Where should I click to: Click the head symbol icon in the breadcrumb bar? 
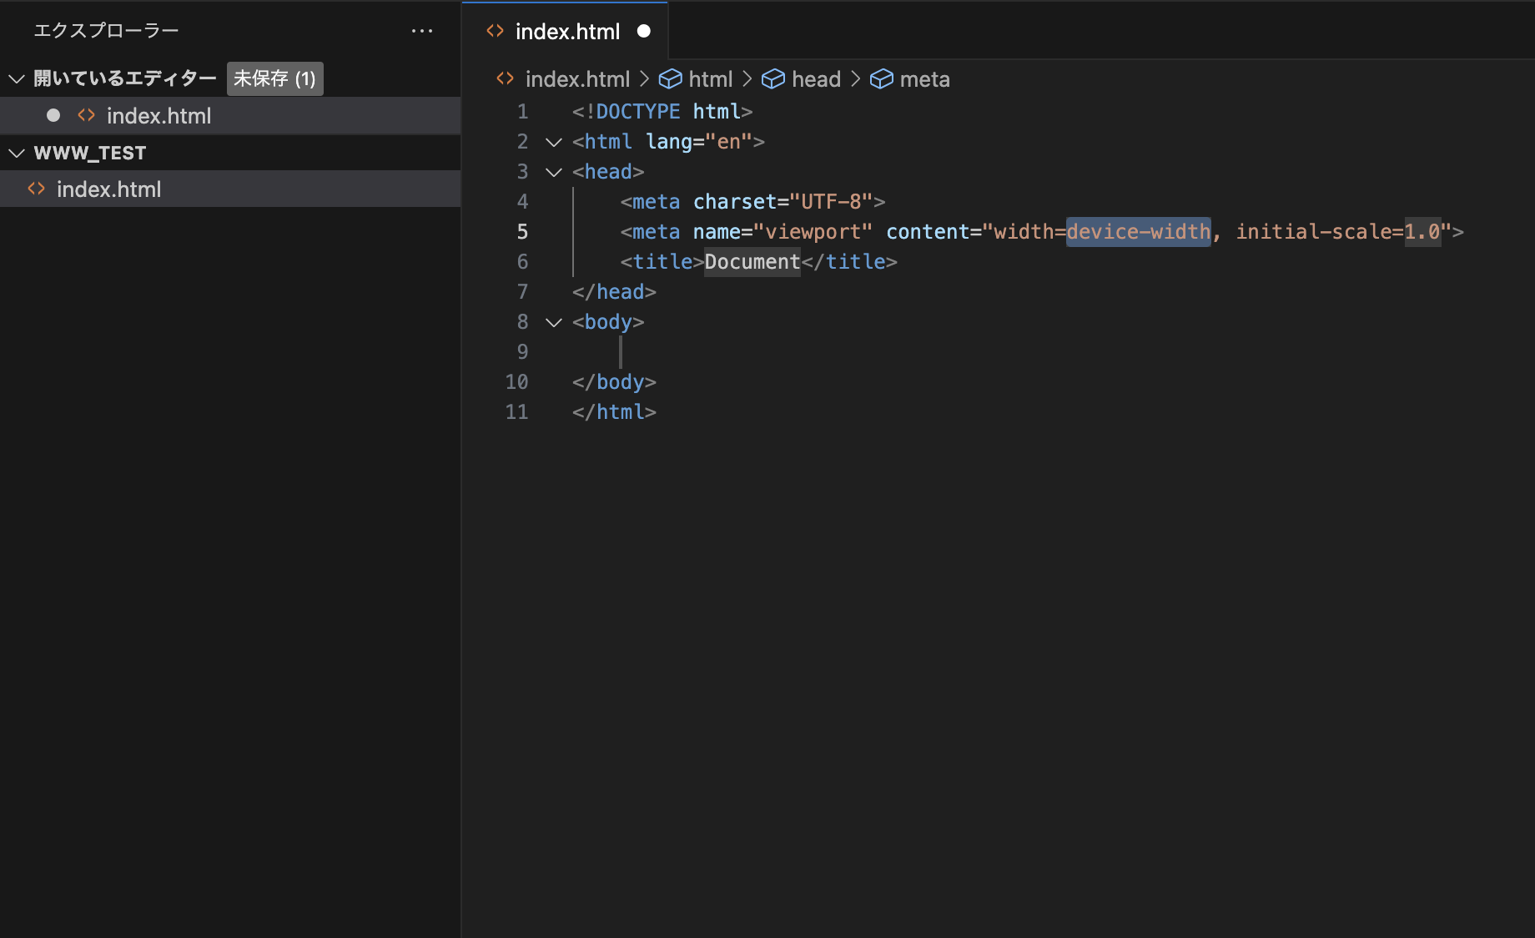tap(773, 78)
